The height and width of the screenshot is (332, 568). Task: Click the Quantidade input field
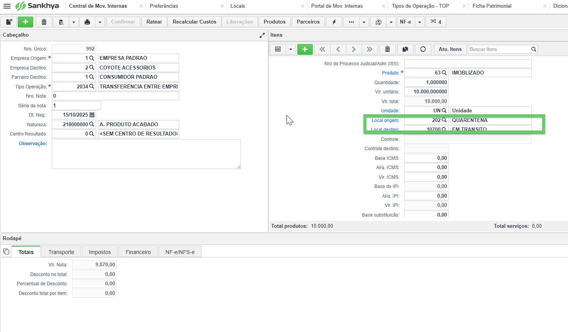coord(426,82)
